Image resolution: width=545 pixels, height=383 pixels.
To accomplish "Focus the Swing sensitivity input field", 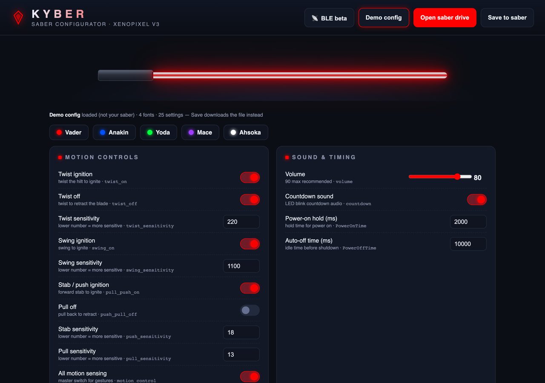I will 241,266.
